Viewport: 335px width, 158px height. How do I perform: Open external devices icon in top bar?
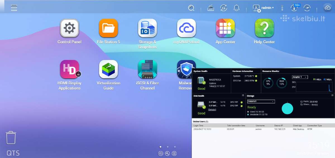[224, 8]
